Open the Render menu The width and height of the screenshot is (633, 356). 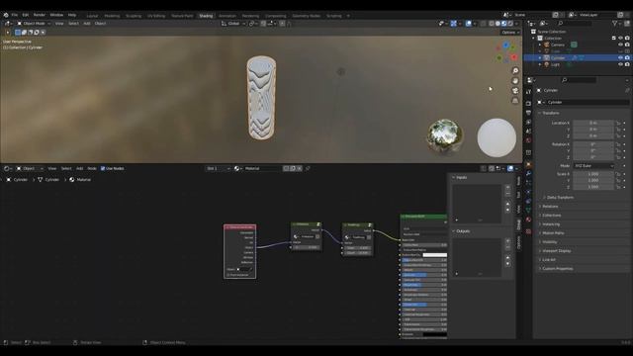point(40,15)
